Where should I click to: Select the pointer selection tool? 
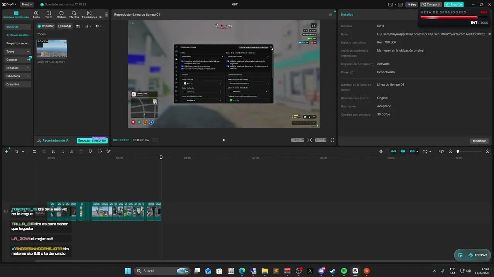pos(17,151)
